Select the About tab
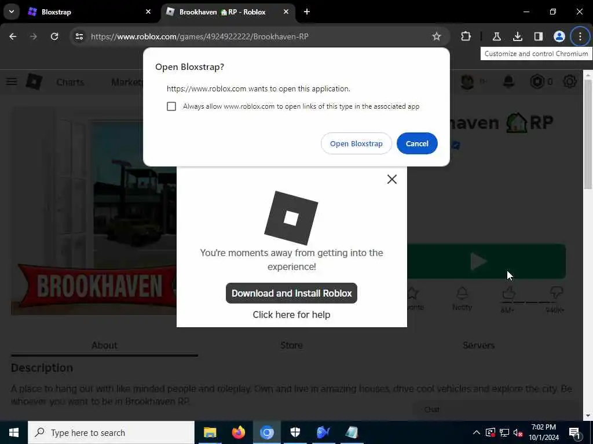This screenshot has height=444, width=593. coord(104,345)
